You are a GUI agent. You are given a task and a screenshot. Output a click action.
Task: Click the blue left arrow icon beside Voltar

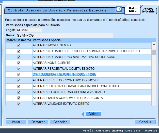pos(83,114)
